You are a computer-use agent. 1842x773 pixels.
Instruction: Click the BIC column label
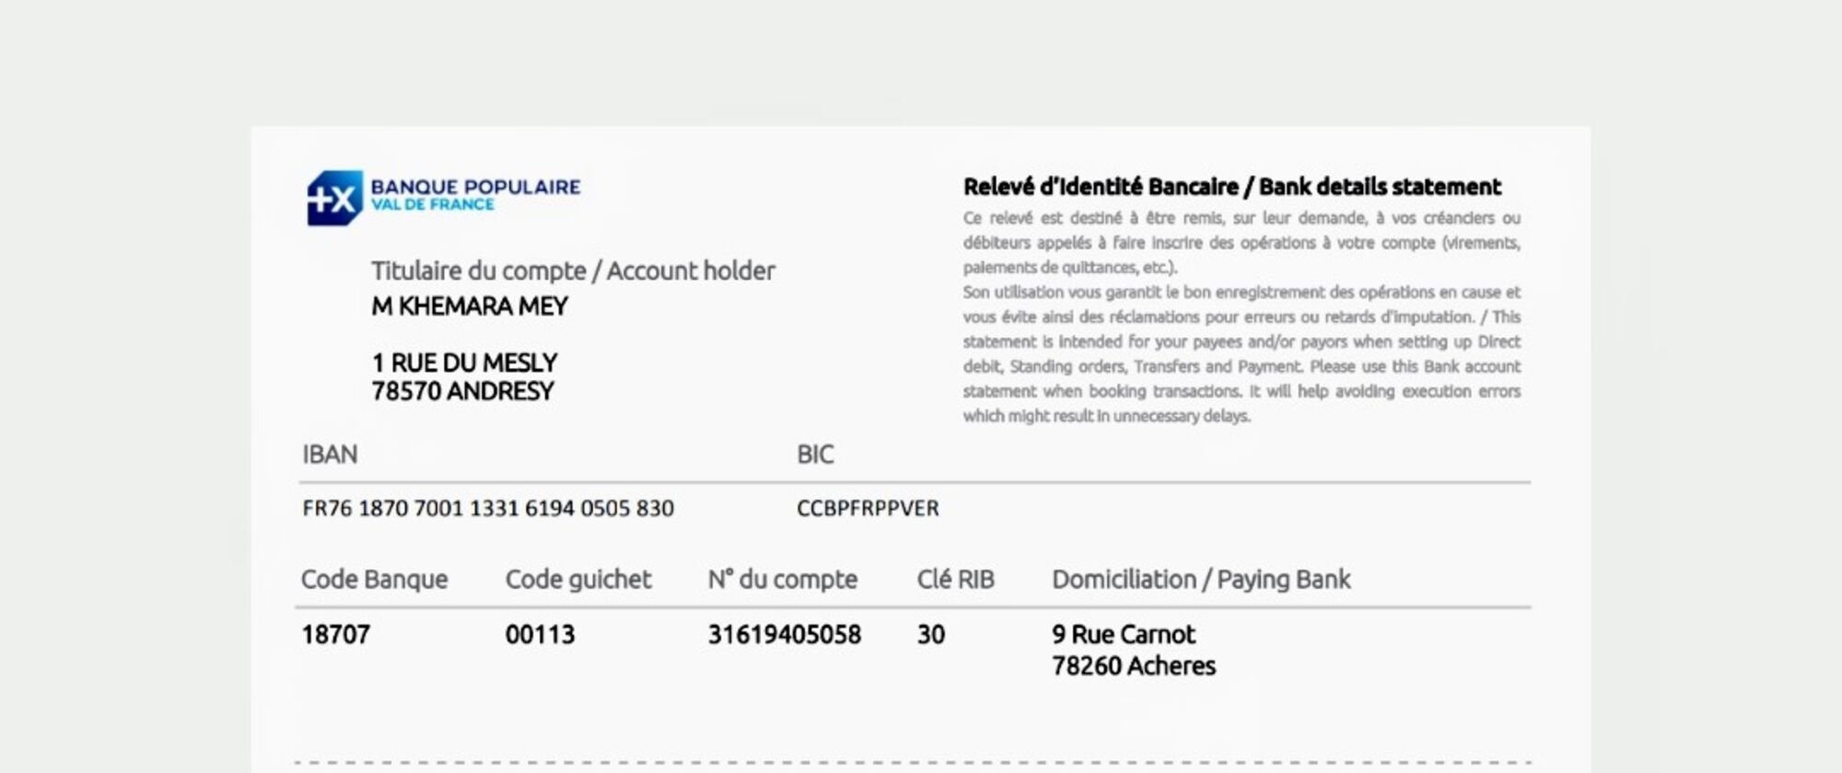tap(815, 455)
